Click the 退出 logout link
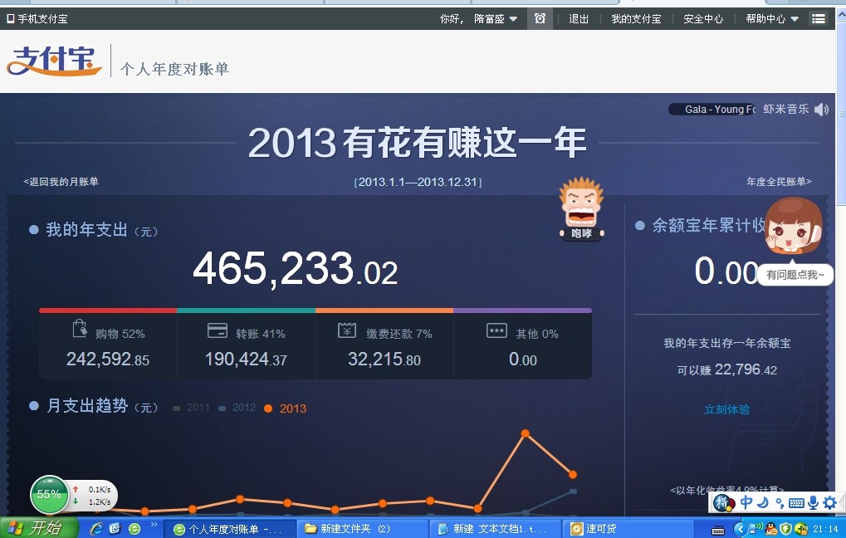 pos(579,19)
